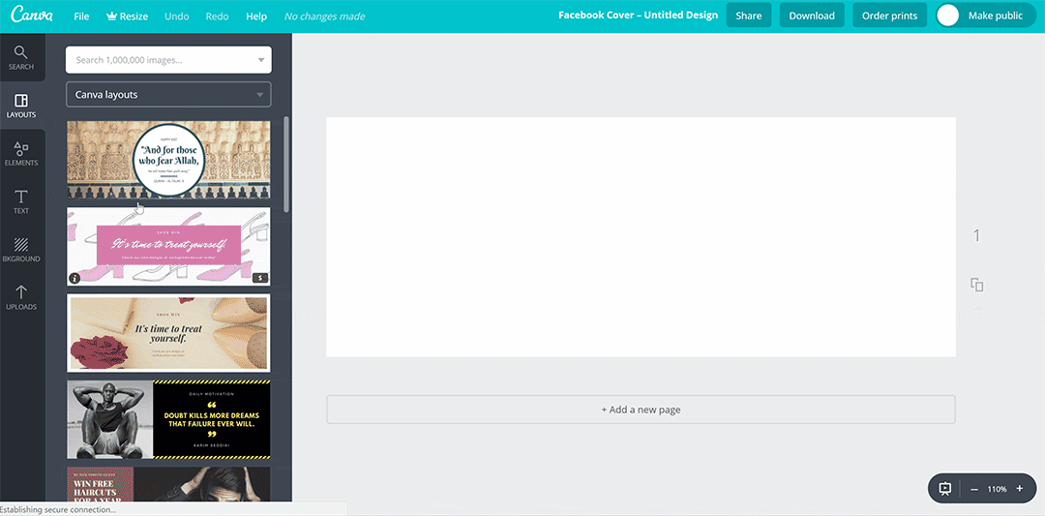Click the presentation mode icon

click(945, 489)
